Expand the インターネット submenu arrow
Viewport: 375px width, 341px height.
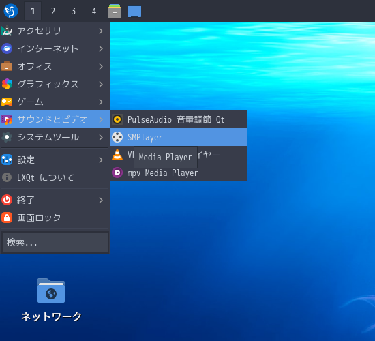point(101,48)
